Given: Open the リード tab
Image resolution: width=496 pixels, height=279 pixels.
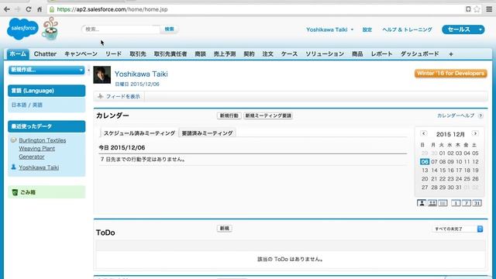Looking at the screenshot, I should (114, 54).
